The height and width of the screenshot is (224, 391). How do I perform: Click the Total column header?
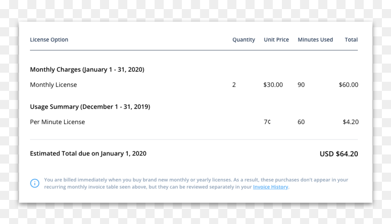(351, 40)
